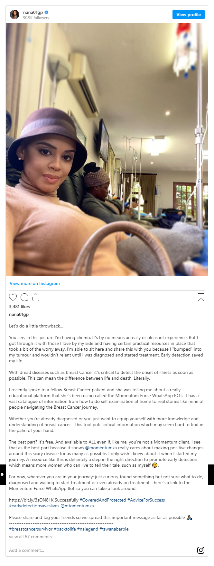Open the #earlydetectionsaveslives hashtag
This screenshot has height=566, width=214.
[34, 506]
